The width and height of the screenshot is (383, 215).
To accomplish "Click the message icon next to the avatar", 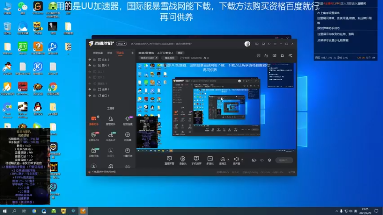I will 257,44.
